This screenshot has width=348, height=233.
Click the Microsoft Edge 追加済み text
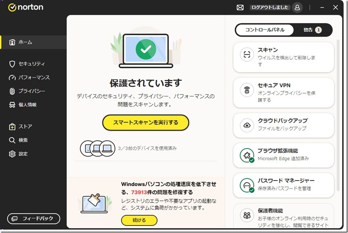pos(283,158)
